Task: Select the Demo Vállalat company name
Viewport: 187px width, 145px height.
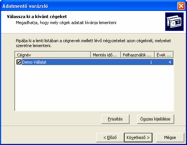Action: click(x=34, y=62)
